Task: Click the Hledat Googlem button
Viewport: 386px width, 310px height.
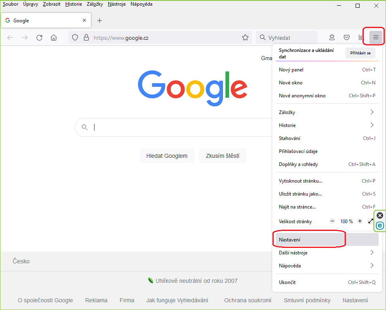Action: pos(167,156)
